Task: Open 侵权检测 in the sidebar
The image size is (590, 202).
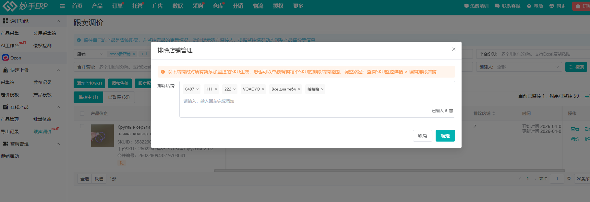Action: click(42, 46)
